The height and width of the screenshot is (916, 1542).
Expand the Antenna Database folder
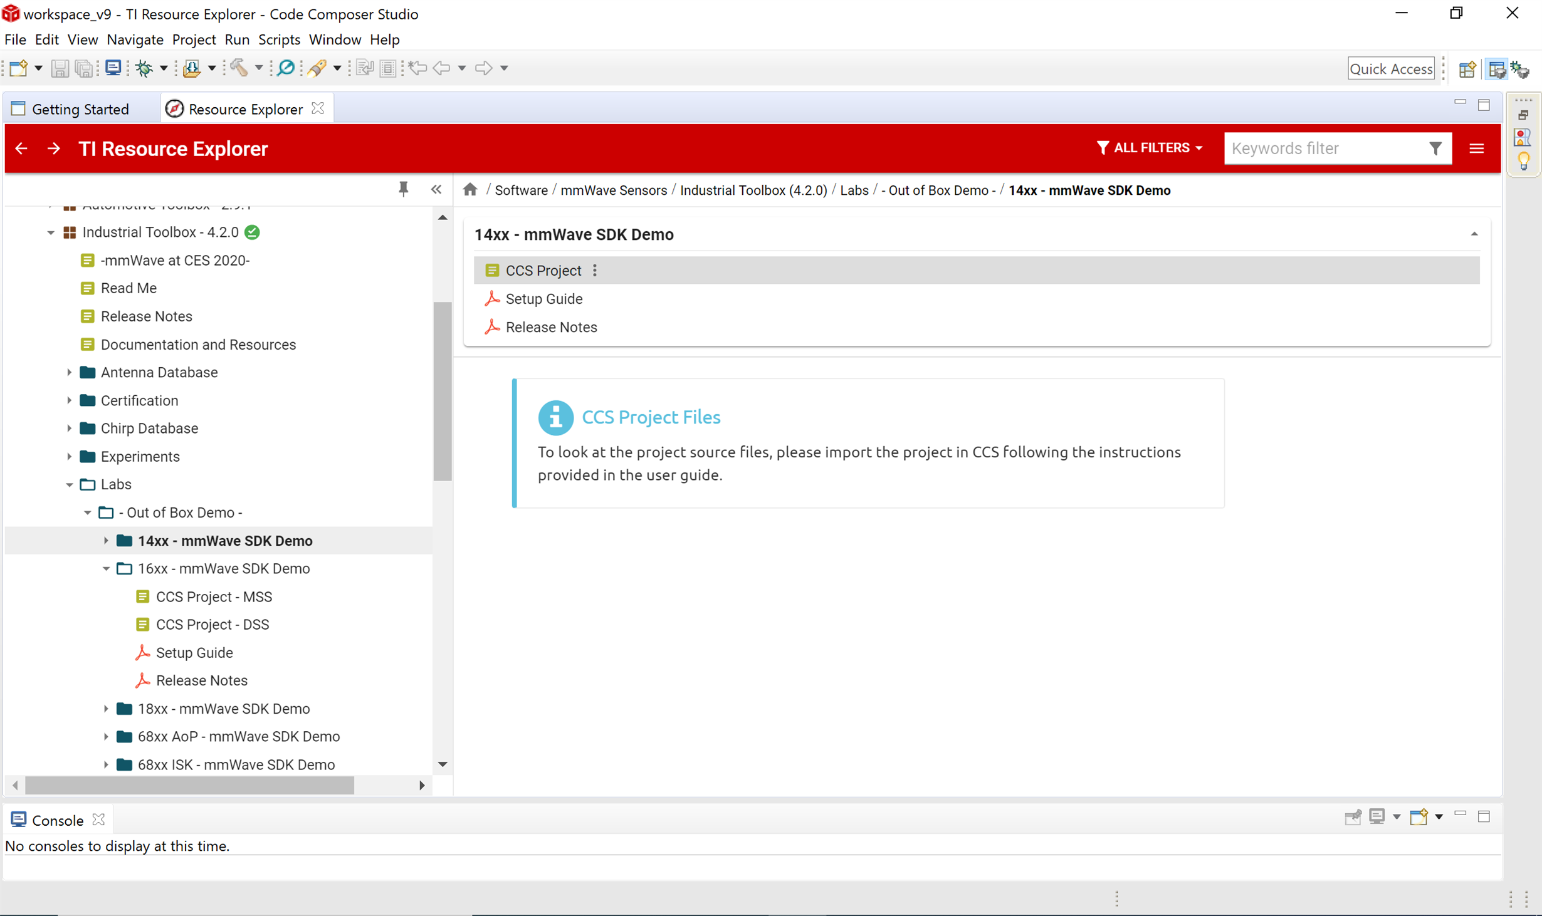pyautogui.click(x=69, y=372)
